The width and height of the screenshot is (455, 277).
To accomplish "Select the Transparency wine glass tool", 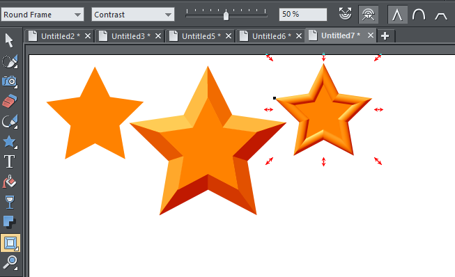I will tap(10, 202).
